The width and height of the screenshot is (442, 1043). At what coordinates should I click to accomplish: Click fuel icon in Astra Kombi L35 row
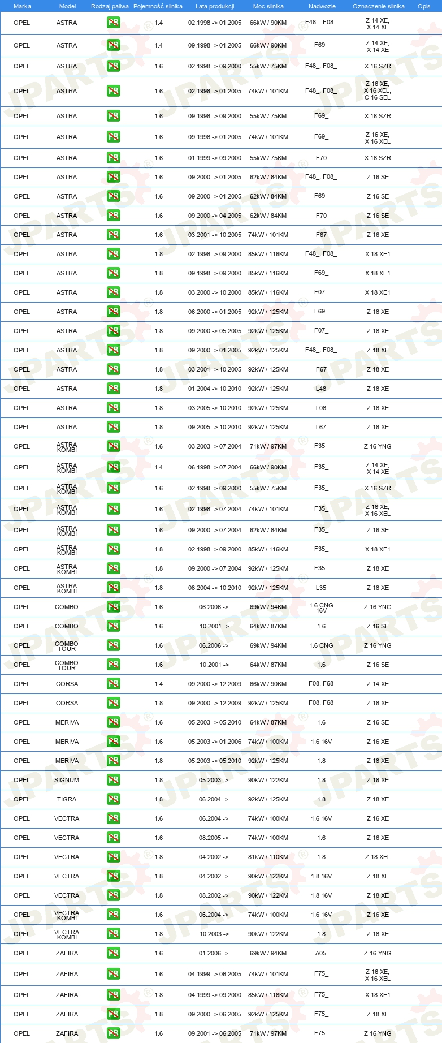click(x=113, y=588)
